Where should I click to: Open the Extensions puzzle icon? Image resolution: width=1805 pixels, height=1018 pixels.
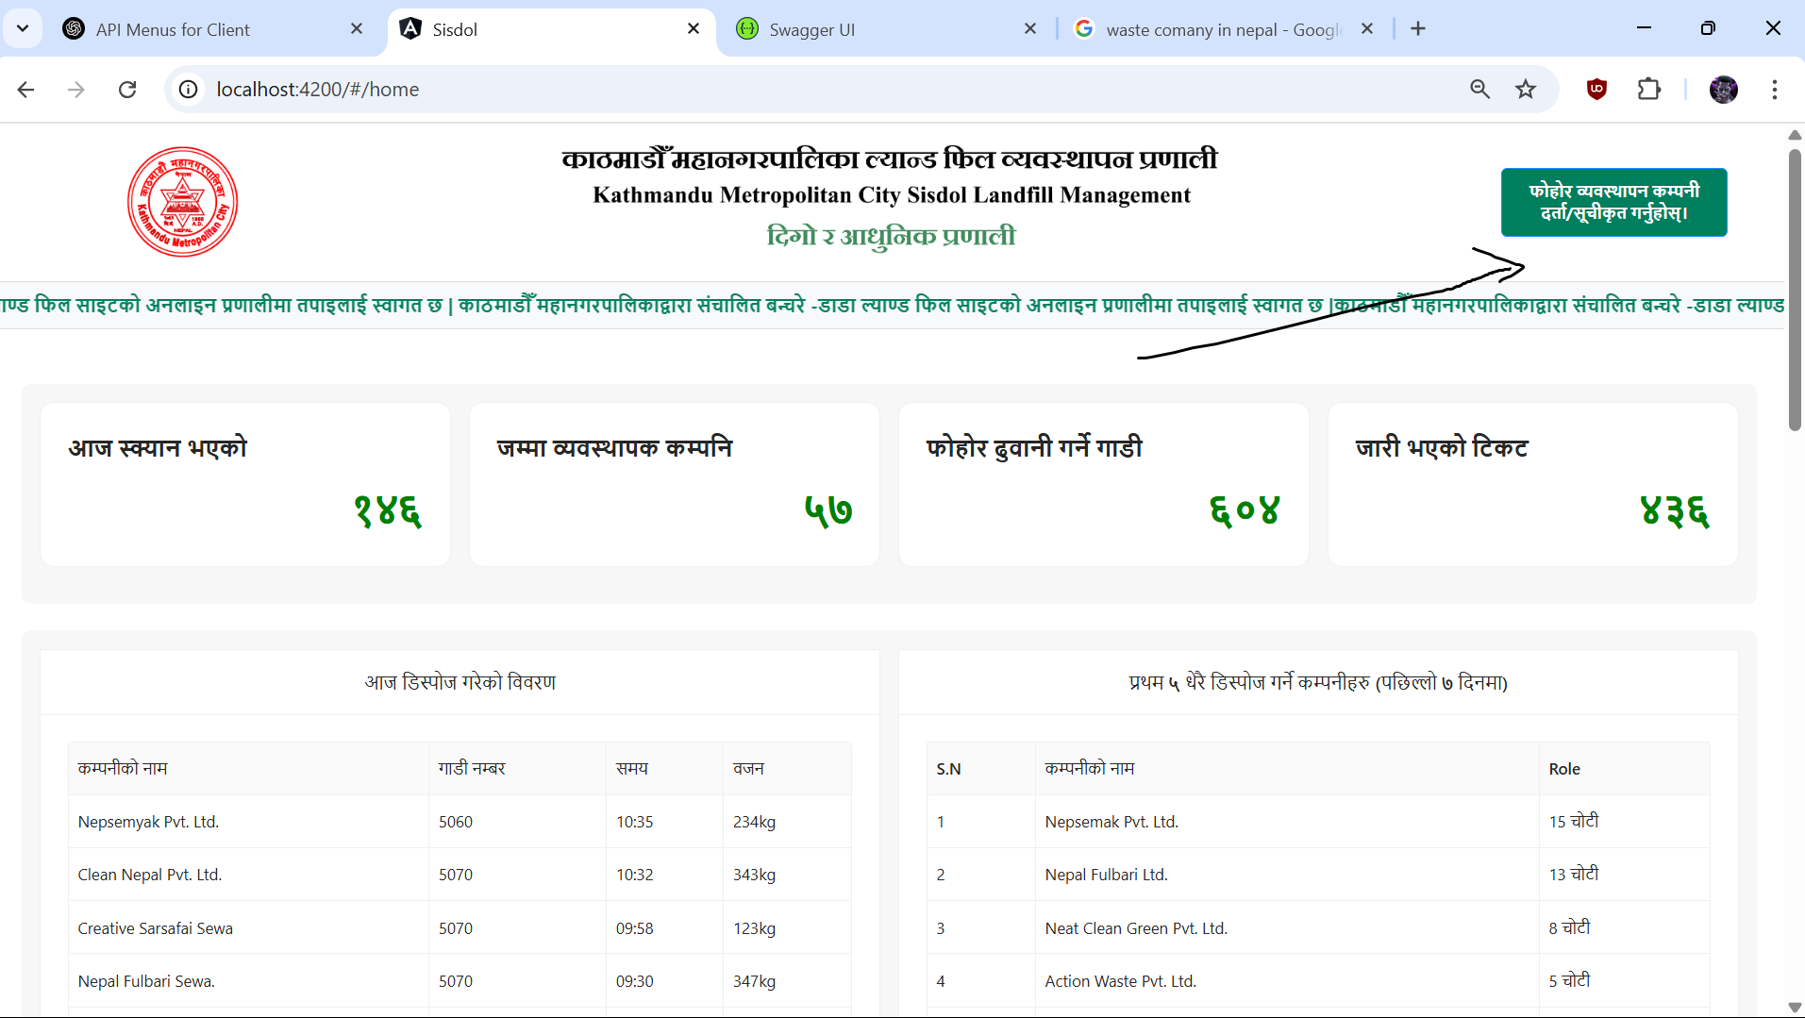tap(1648, 90)
